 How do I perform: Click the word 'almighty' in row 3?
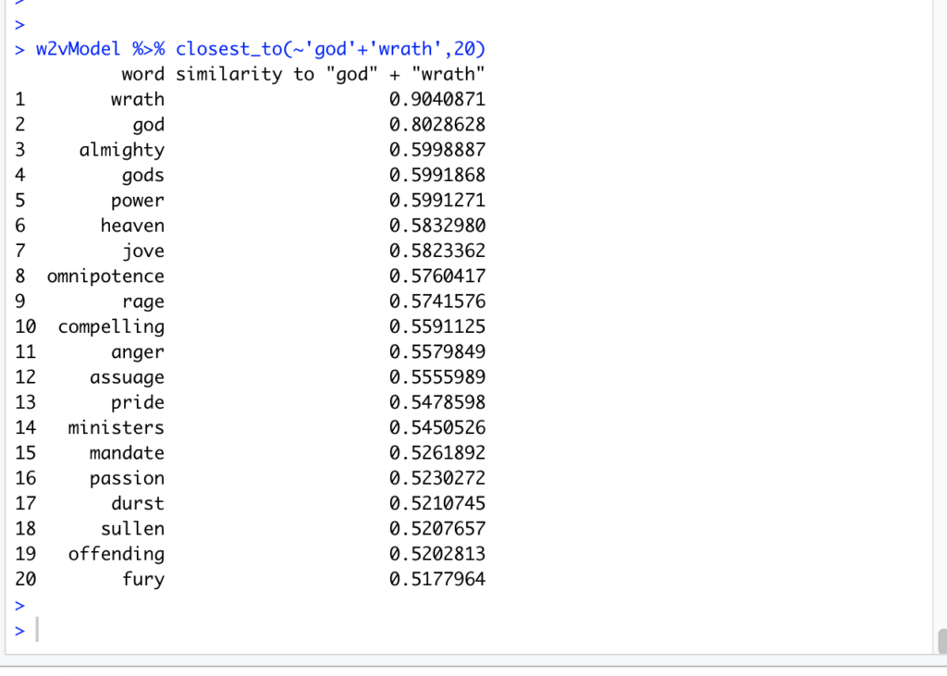[x=121, y=150]
